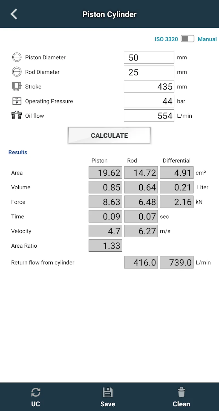Tap the Piston Area result box

tap(105, 173)
